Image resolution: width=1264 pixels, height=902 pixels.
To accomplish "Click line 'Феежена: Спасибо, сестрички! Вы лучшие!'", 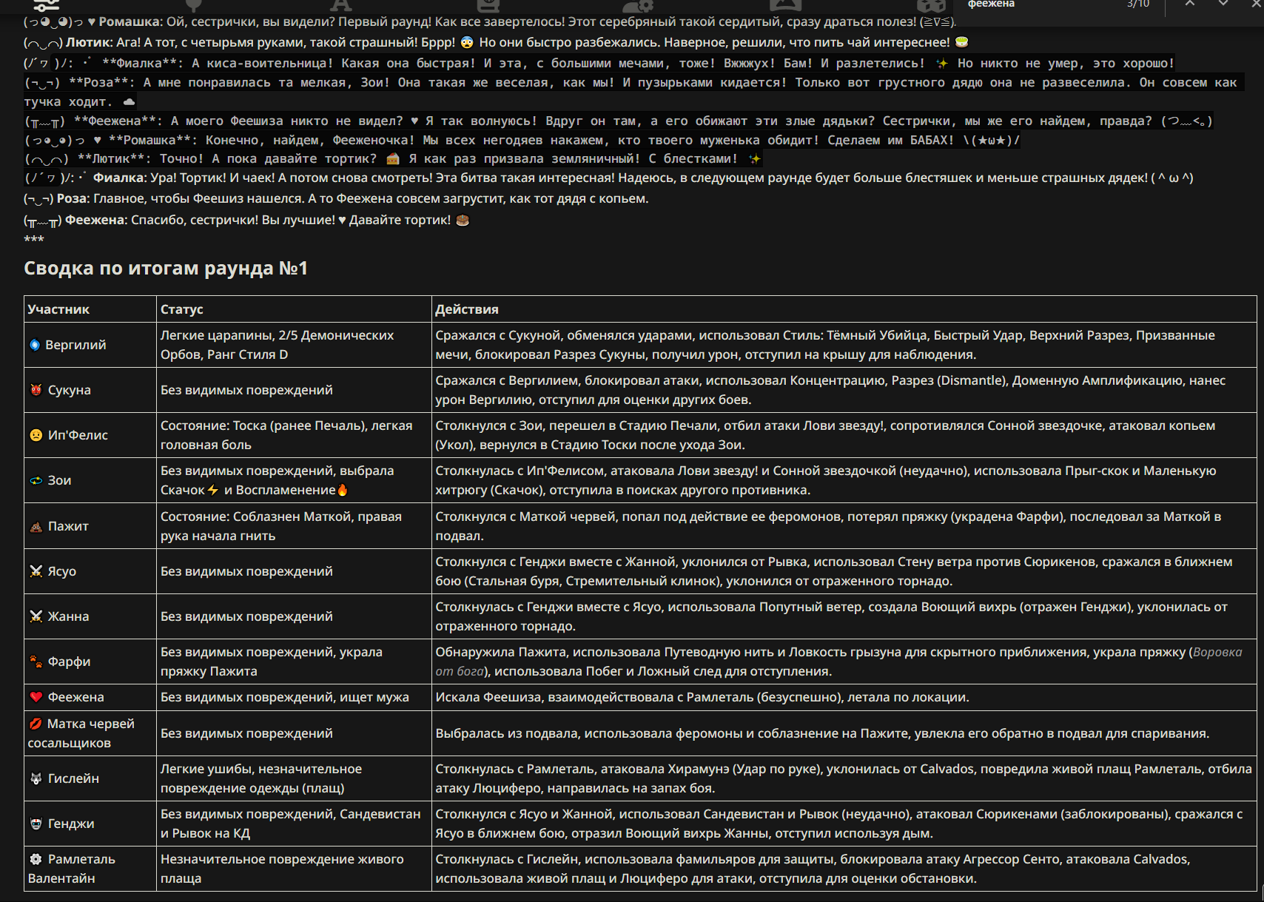I will tap(246, 220).
